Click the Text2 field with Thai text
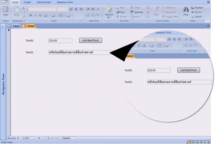Viewport: 215px width, 144px height. coord(81,52)
